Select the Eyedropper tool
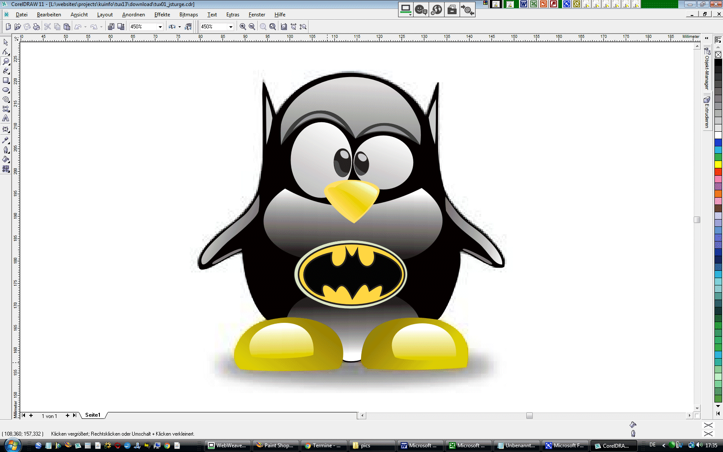Screen dimensions: 723x452 [6, 140]
